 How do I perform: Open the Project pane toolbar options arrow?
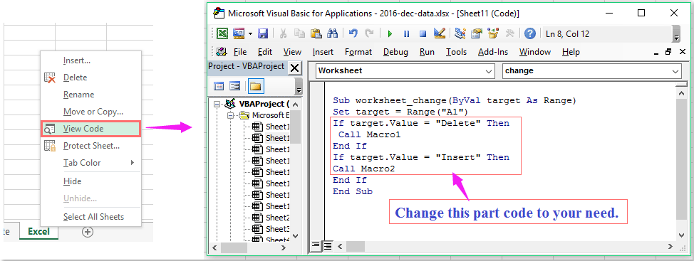299,86
